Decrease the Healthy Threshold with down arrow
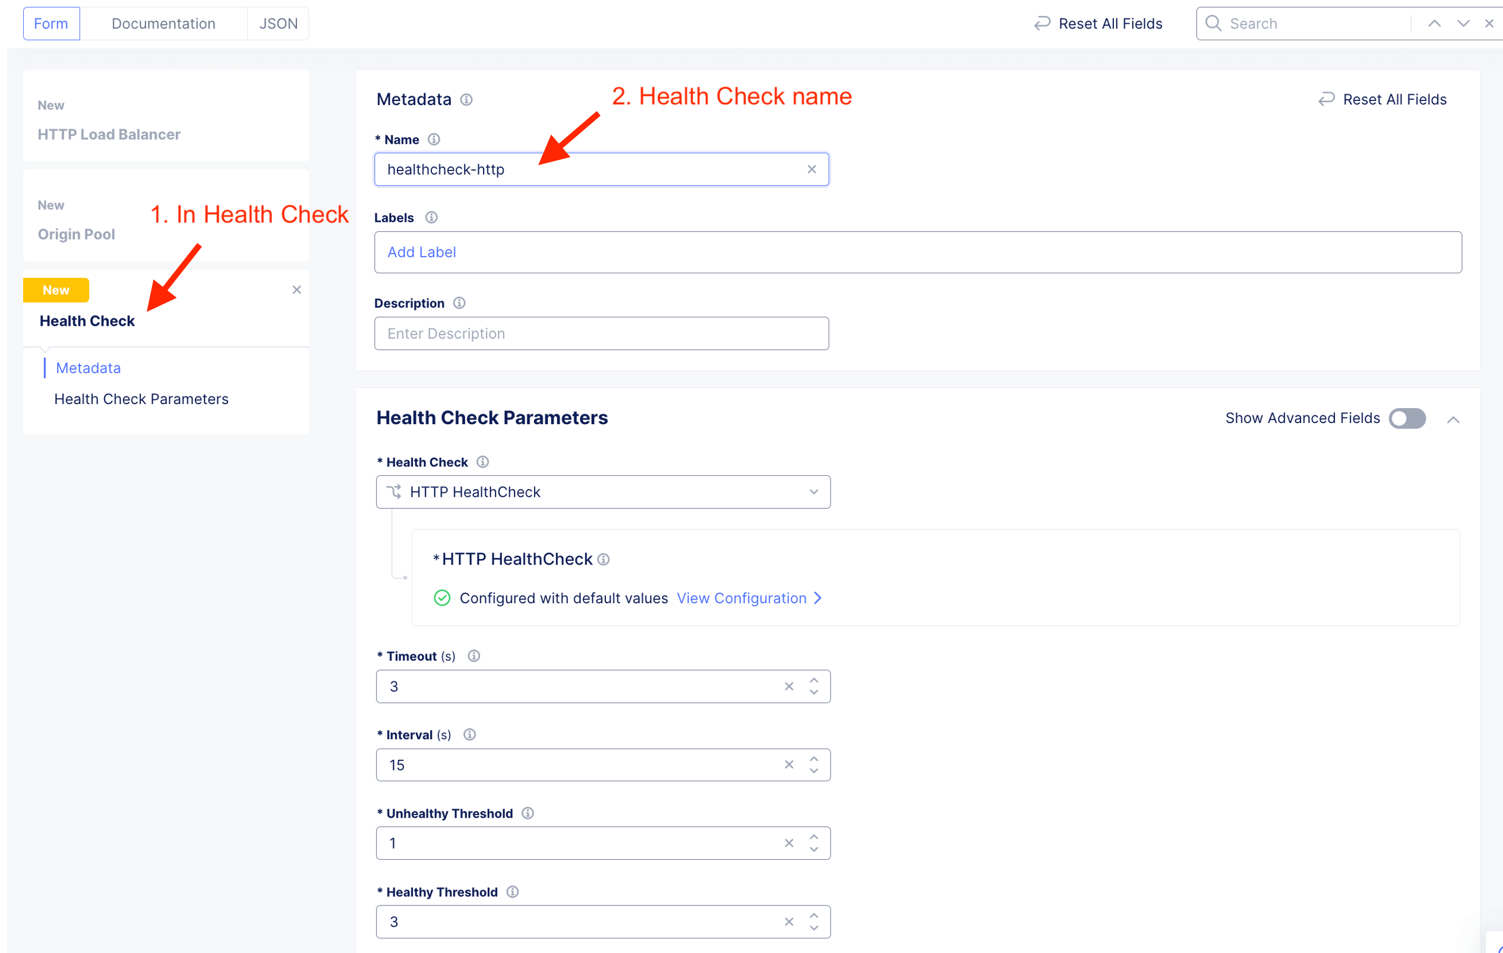Image resolution: width=1503 pixels, height=953 pixels. coord(814,928)
